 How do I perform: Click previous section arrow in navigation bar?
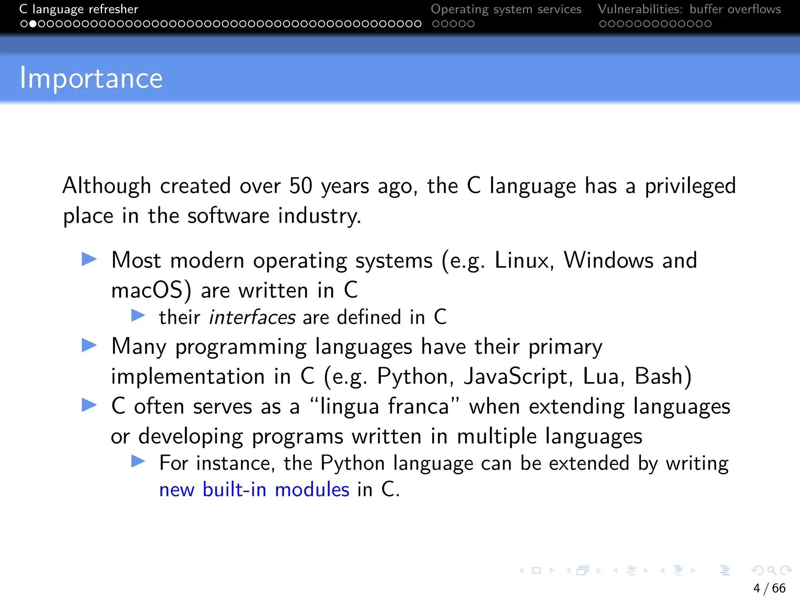(x=663, y=571)
